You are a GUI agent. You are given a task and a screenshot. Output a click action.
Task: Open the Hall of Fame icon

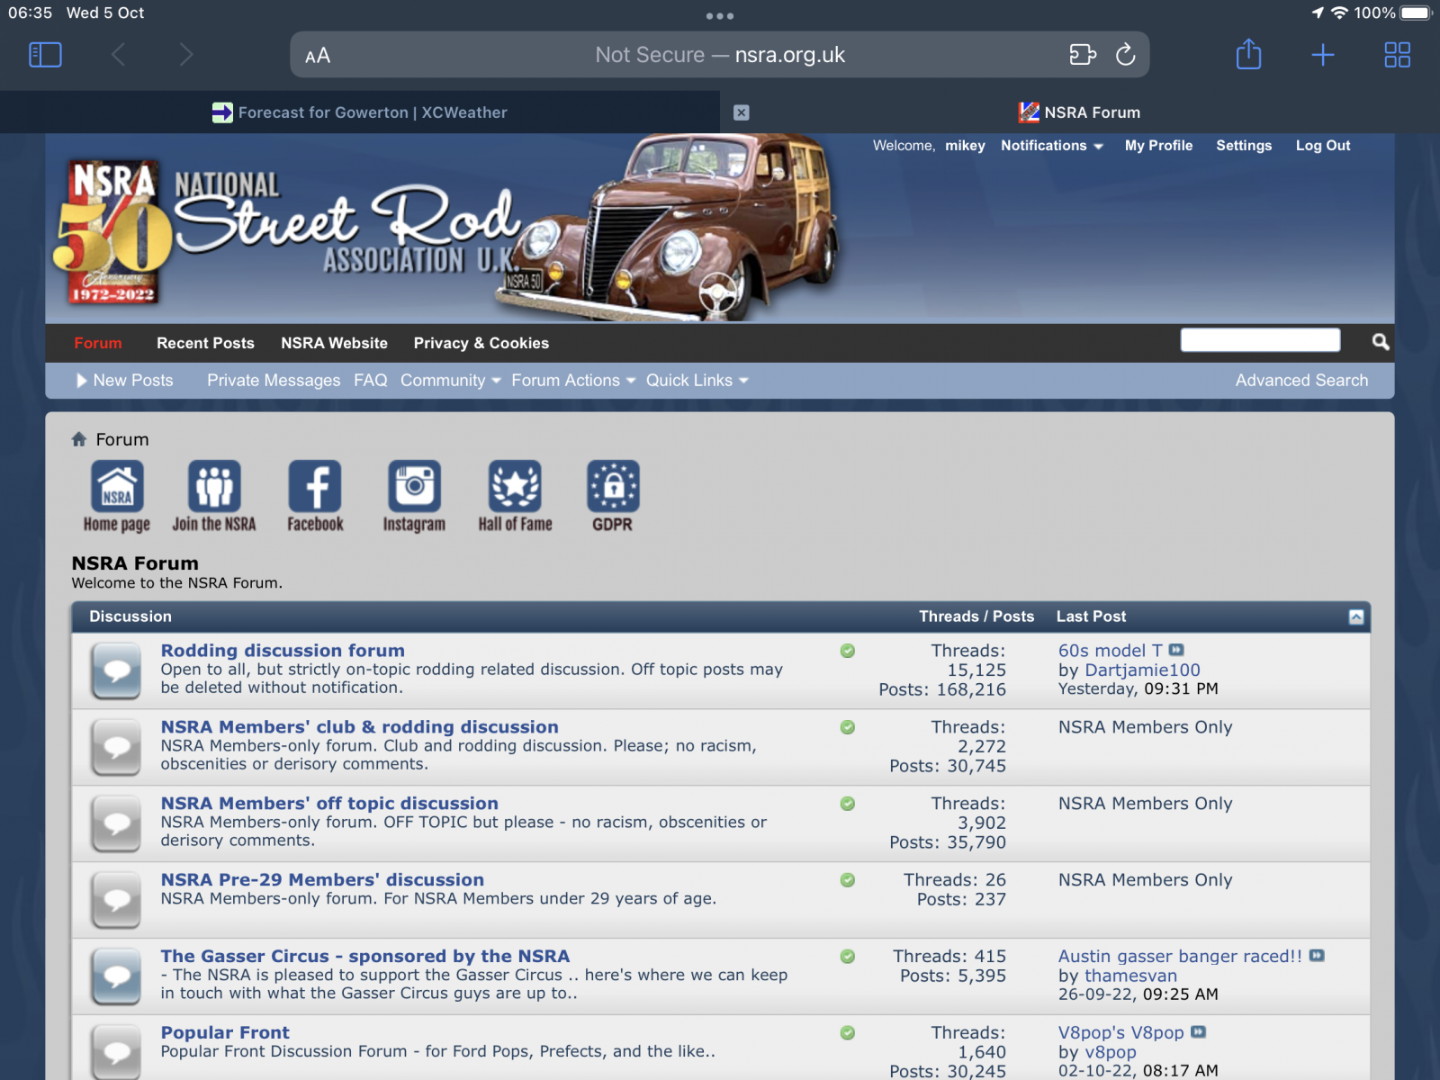515,497
